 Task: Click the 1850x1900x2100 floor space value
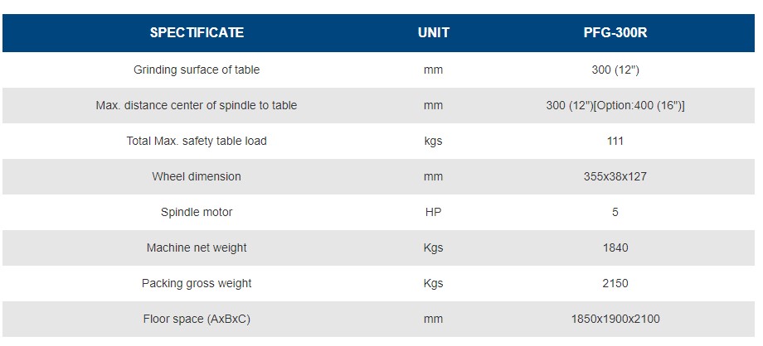pyautogui.click(x=615, y=320)
